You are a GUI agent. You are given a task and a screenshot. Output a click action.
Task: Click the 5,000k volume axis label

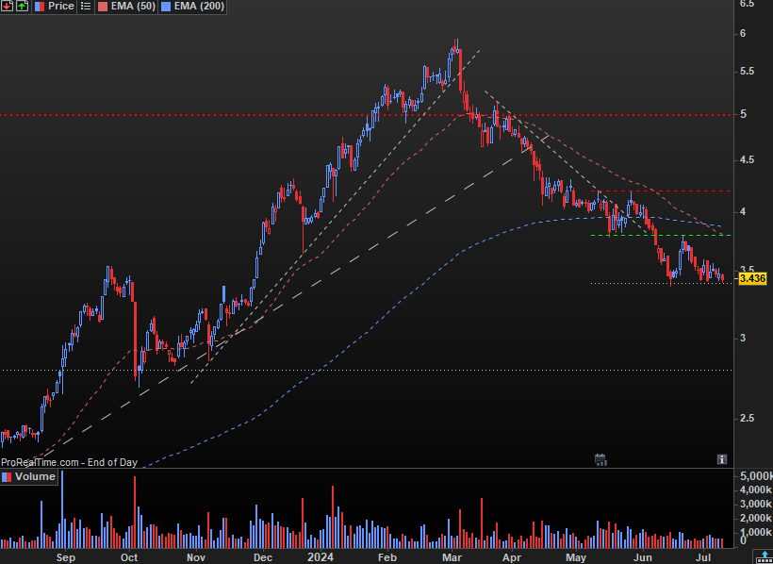[x=756, y=476]
